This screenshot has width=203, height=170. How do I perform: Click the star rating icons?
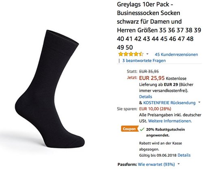131,54
